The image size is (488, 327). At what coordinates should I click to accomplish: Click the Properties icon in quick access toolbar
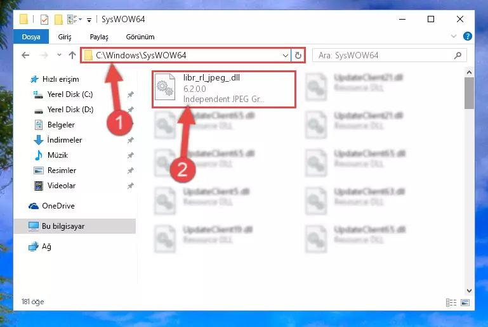pos(44,19)
